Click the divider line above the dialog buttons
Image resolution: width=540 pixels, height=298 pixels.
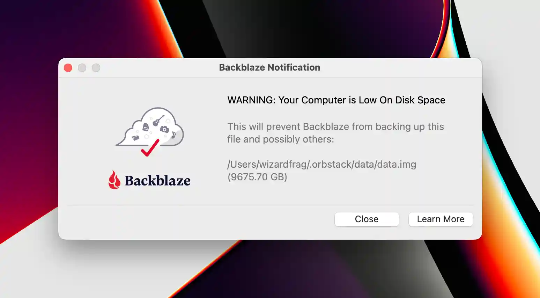[269, 205]
